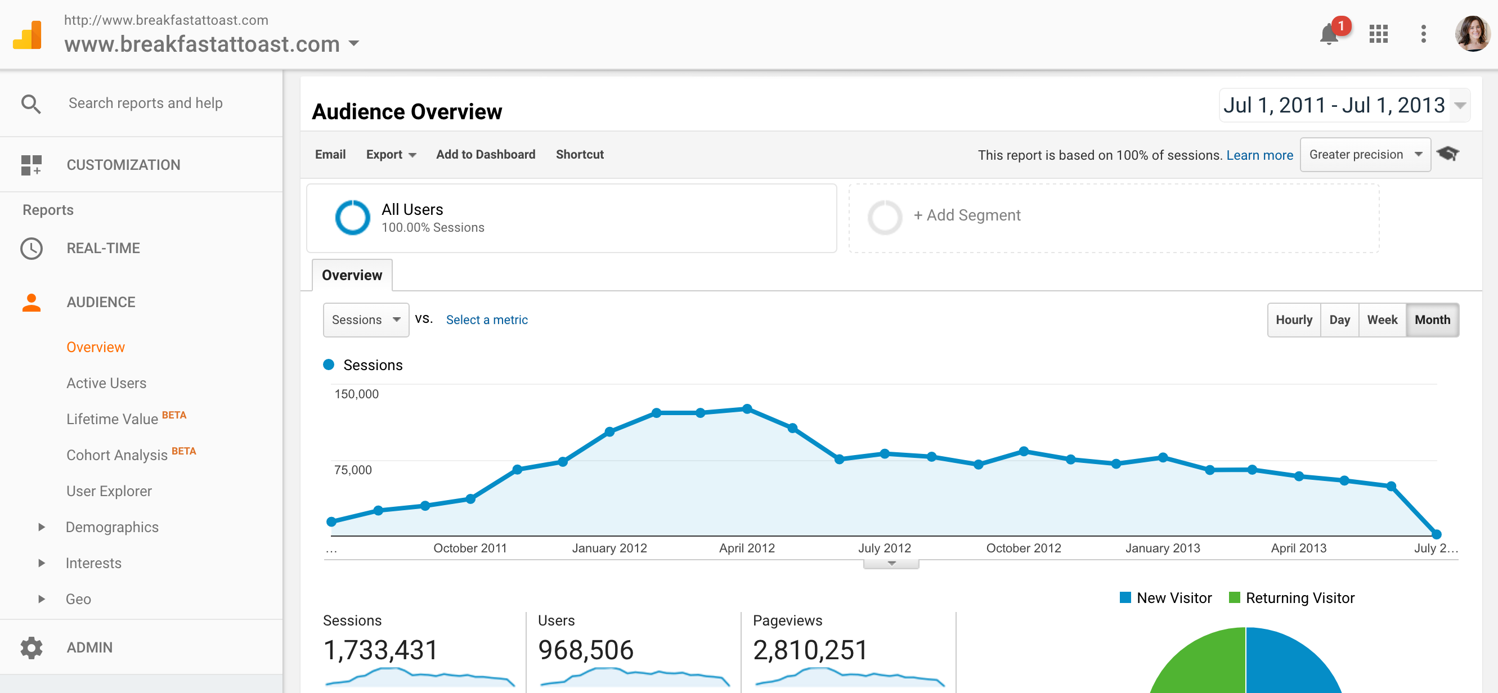Viewport: 1498px width, 693px height.
Task: Click the All Users segment label
Action: tap(412, 209)
